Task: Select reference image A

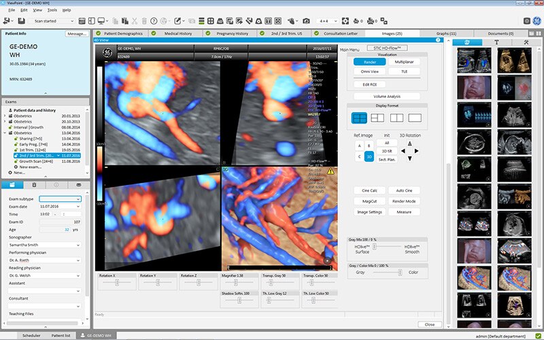Action: 359,146
